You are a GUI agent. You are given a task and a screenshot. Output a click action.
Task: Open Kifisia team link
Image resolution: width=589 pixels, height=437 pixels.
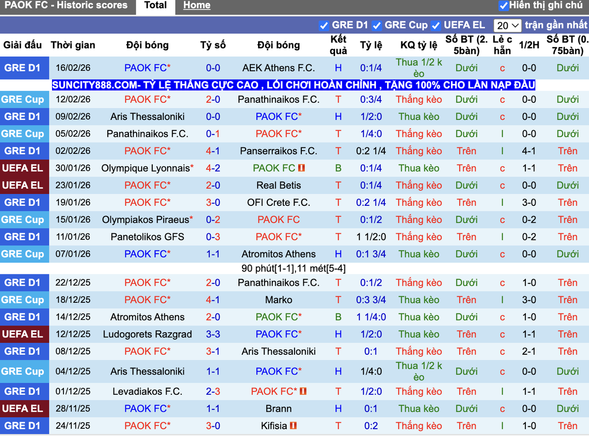(x=274, y=426)
